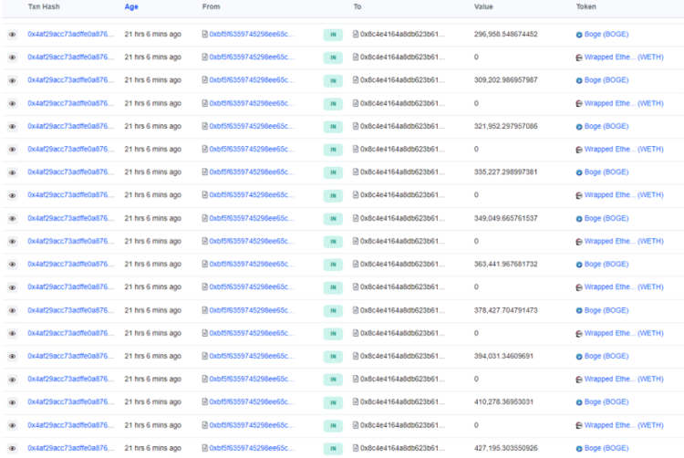Click the eye icon on the 427,195.303550926 row
Viewport: 684px width, 458px height.
[12, 448]
